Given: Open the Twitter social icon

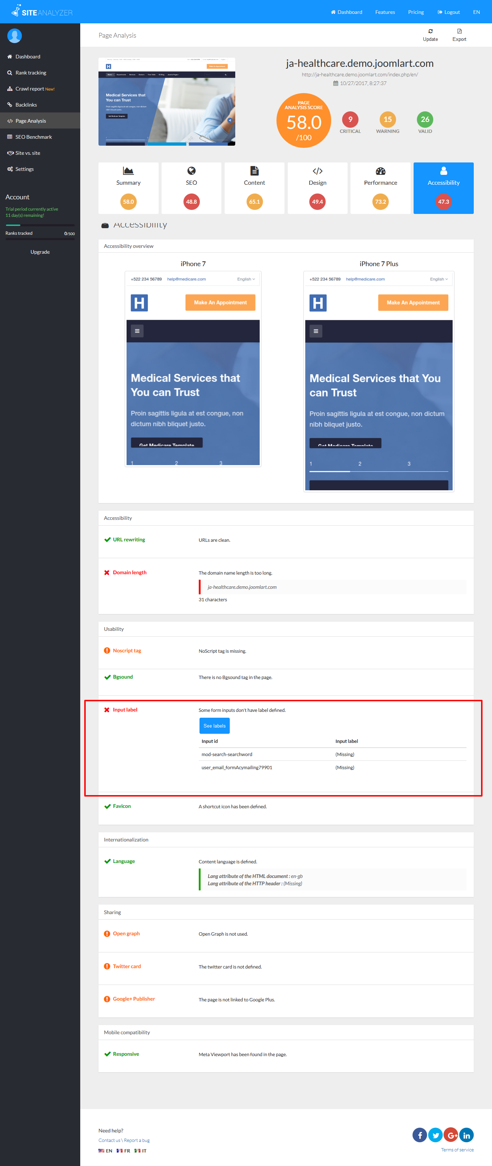Looking at the screenshot, I should click(x=435, y=1135).
